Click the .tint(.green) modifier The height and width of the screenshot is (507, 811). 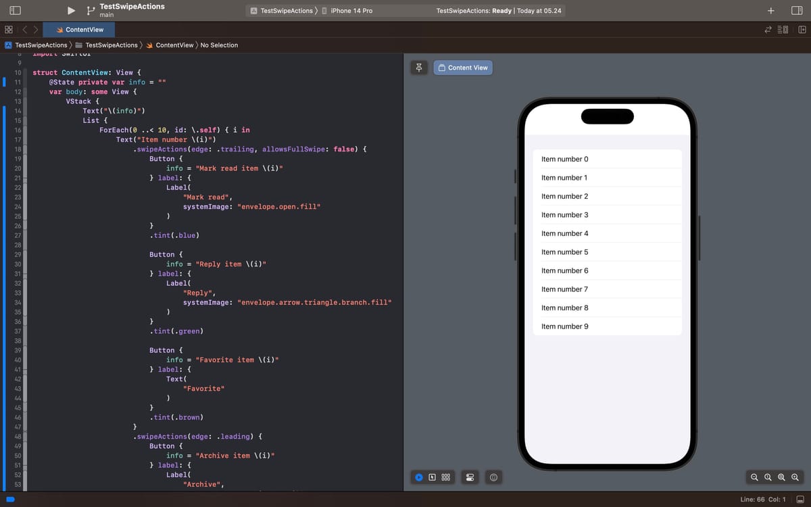(176, 331)
